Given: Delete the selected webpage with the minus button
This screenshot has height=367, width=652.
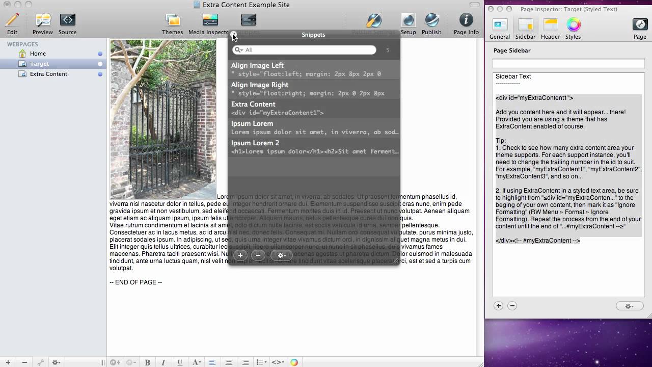Looking at the screenshot, I should pyautogui.click(x=24, y=362).
